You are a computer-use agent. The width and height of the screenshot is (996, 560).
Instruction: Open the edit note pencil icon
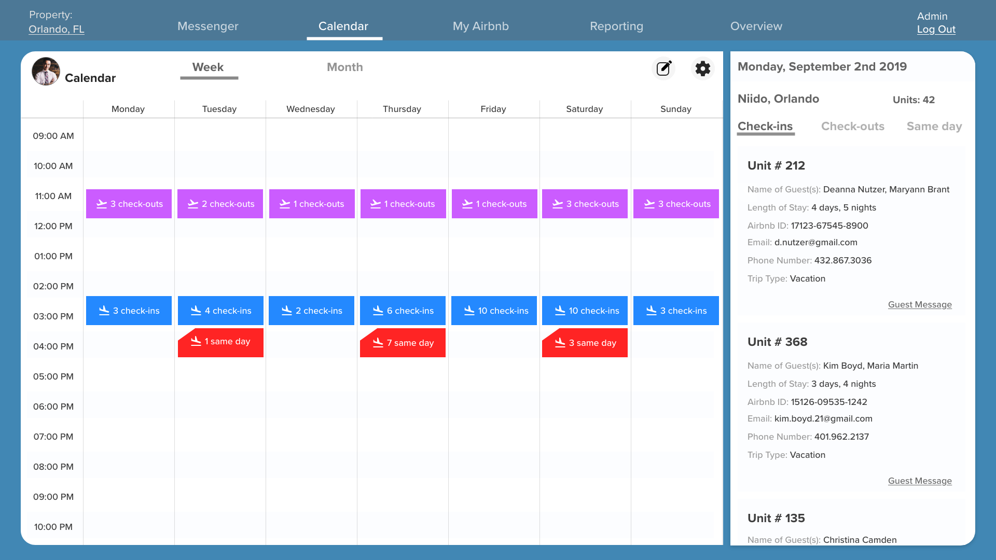pos(663,68)
